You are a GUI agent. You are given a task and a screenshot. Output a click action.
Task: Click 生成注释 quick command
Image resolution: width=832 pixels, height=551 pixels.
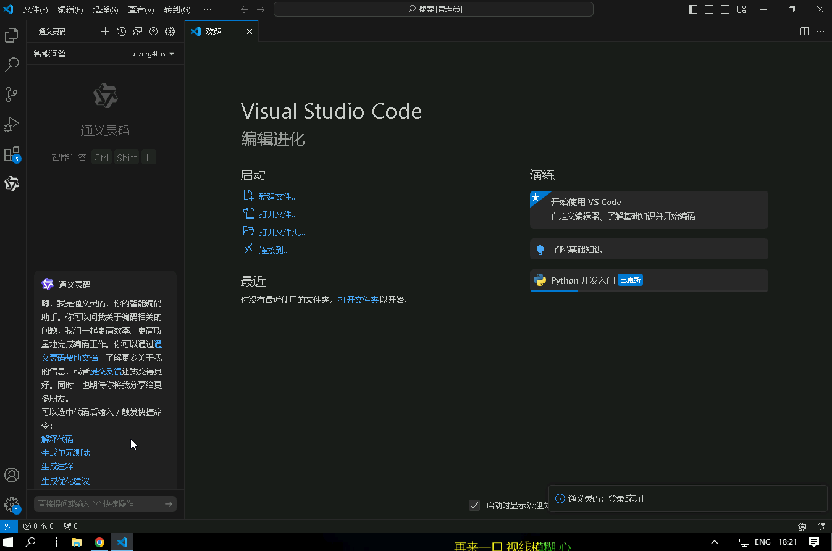[57, 466]
